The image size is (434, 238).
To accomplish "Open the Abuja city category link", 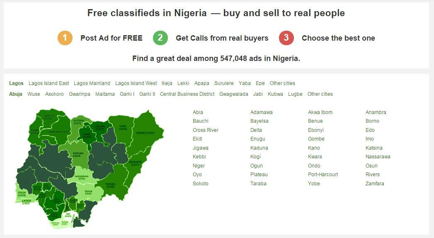I will pos(16,94).
